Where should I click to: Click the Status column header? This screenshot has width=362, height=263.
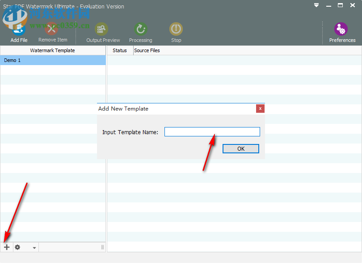coord(120,50)
